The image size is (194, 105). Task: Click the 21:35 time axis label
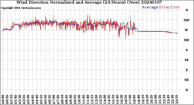[160, 99]
